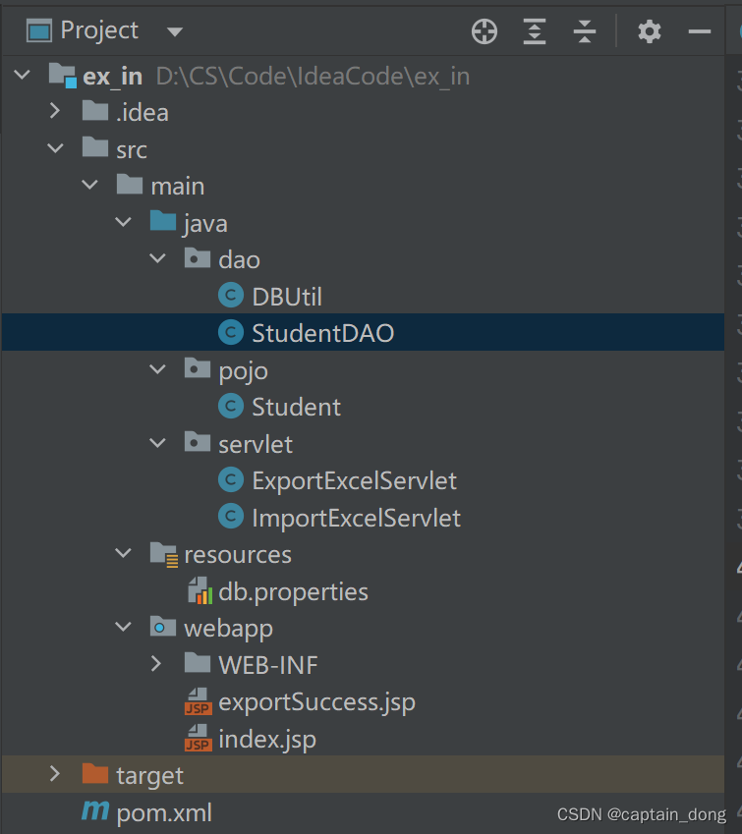Click the Select Opened File crosshair icon
The height and width of the screenshot is (834, 742).
pyautogui.click(x=484, y=30)
